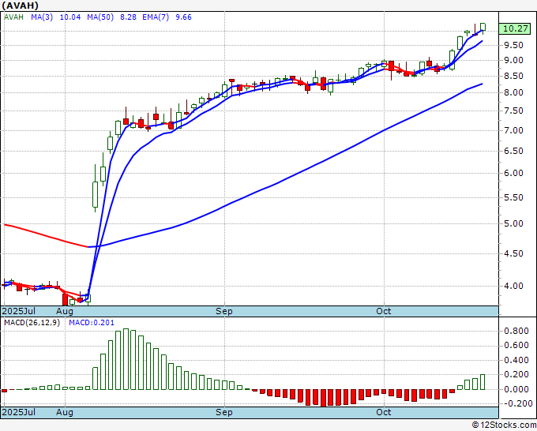Screen dimensions: 537x431
Task: Click the 0.000 MACD axis label
Action: 516,390
